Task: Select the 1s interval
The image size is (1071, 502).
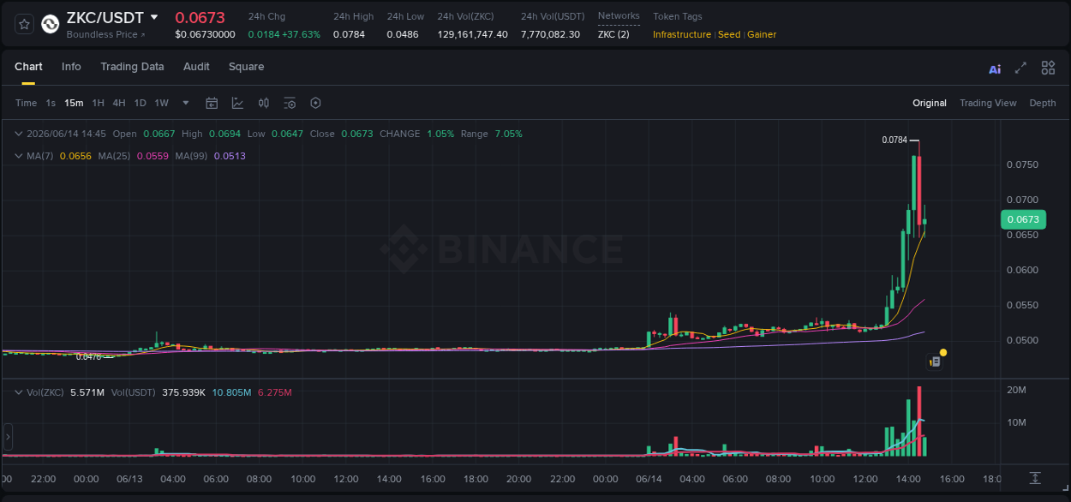Action: tap(51, 103)
